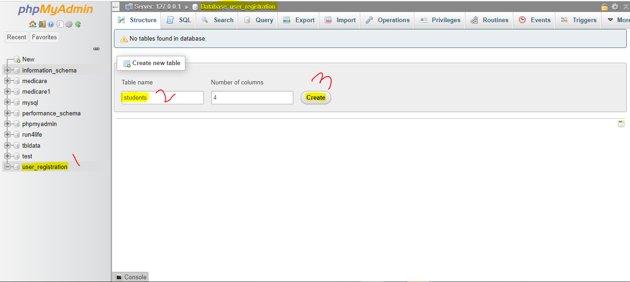Expand the tbldata database node
Viewport: 630px width, 282px height.
(7, 145)
